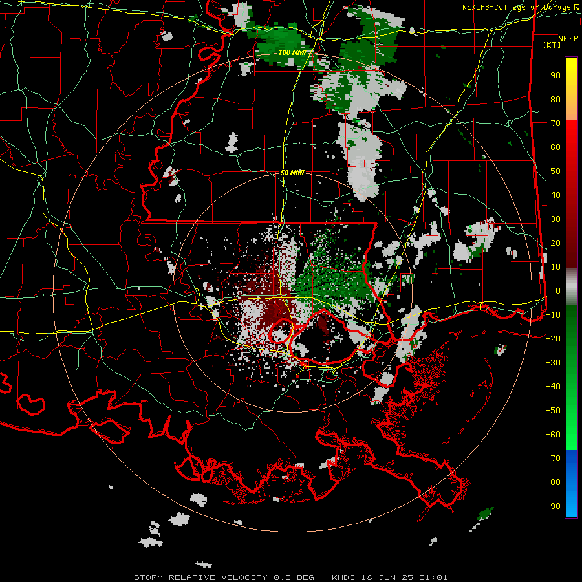Screen dimensions: 582x582
Task: Click the "NEXR" label above the scale
Action: [x=568, y=39]
